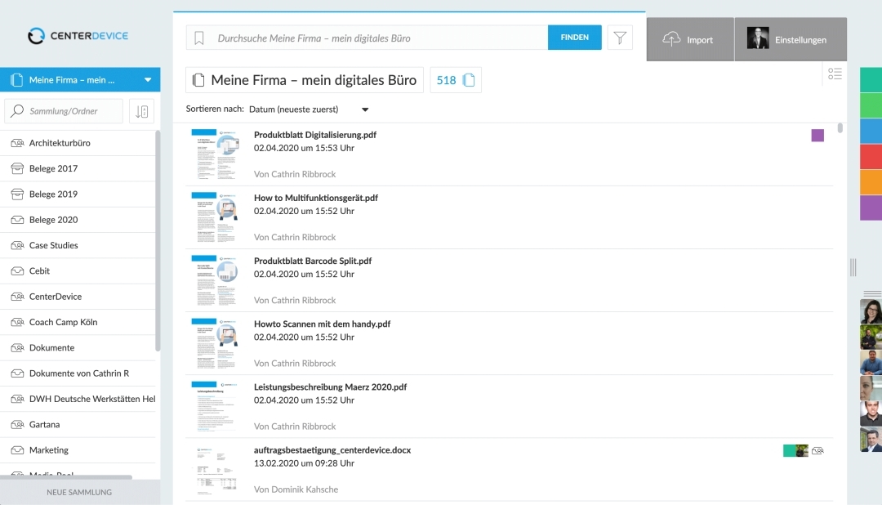Click the FINDEN search button
This screenshot has width=882, height=505.
point(574,37)
